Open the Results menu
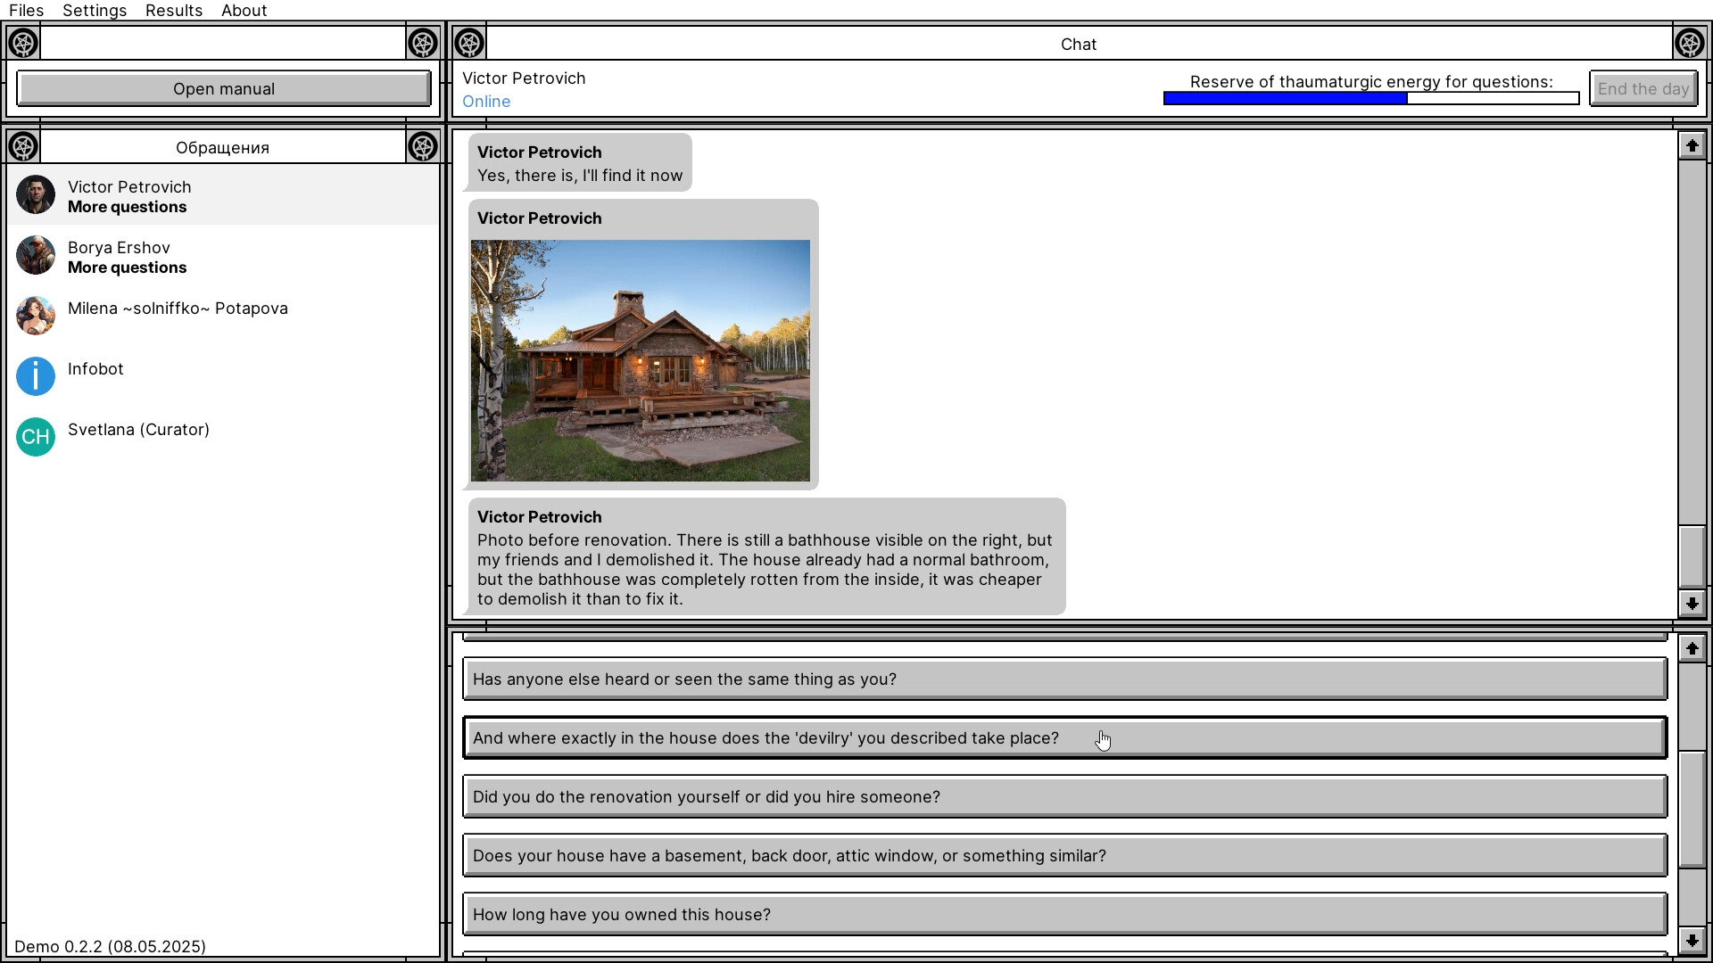Viewport: 1713px width, 963px height. [x=173, y=10]
